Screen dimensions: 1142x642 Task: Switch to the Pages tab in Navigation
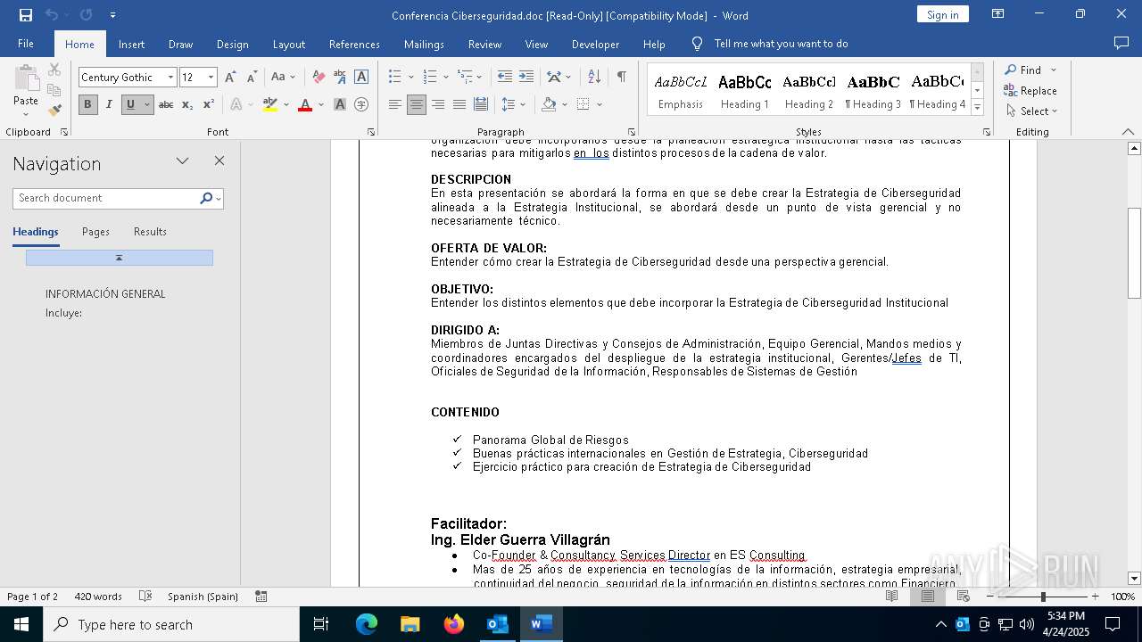(95, 232)
